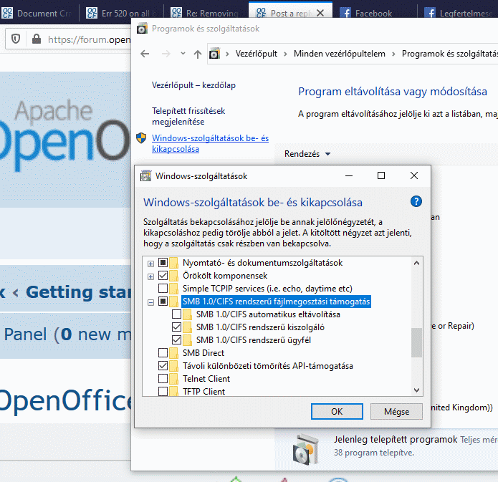Enable the Telnet Client checkbox
The image size is (498, 482).
[x=163, y=378]
